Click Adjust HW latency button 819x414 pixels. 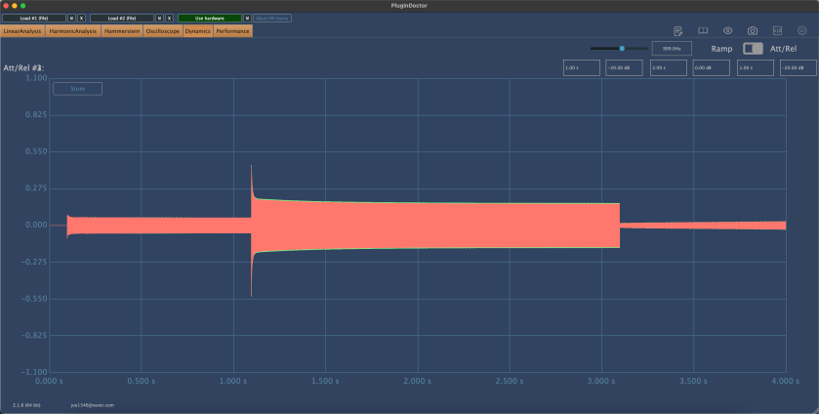click(272, 19)
